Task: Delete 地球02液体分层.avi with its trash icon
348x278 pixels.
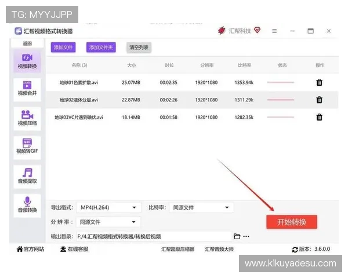Action: [x=319, y=100]
